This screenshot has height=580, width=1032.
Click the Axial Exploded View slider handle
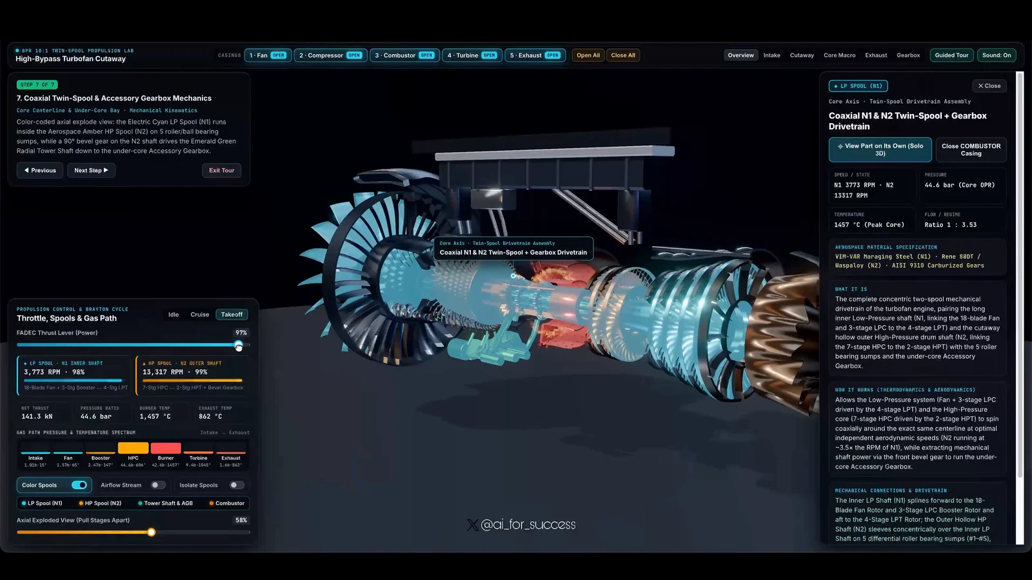tap(151, 532)
